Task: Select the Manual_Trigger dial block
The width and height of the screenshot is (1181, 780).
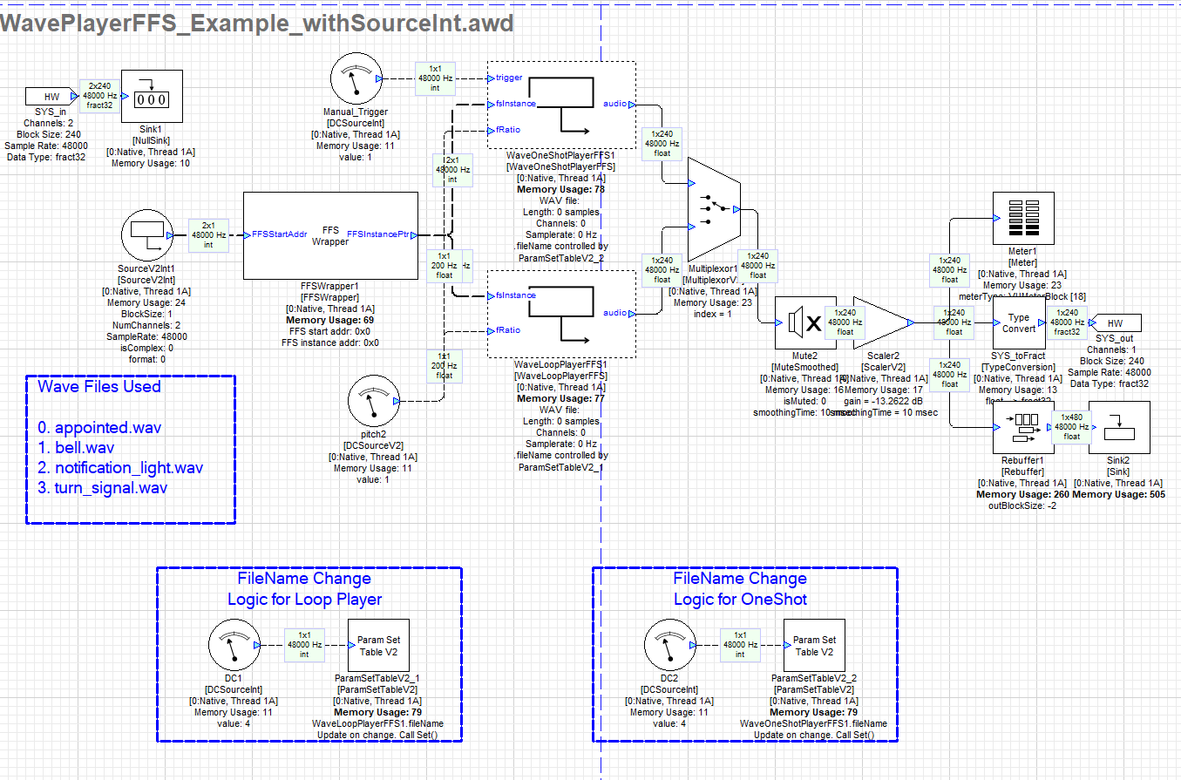Action: point(353,78)
